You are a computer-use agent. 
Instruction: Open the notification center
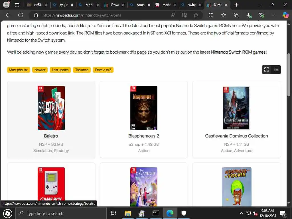pos(283,213)
